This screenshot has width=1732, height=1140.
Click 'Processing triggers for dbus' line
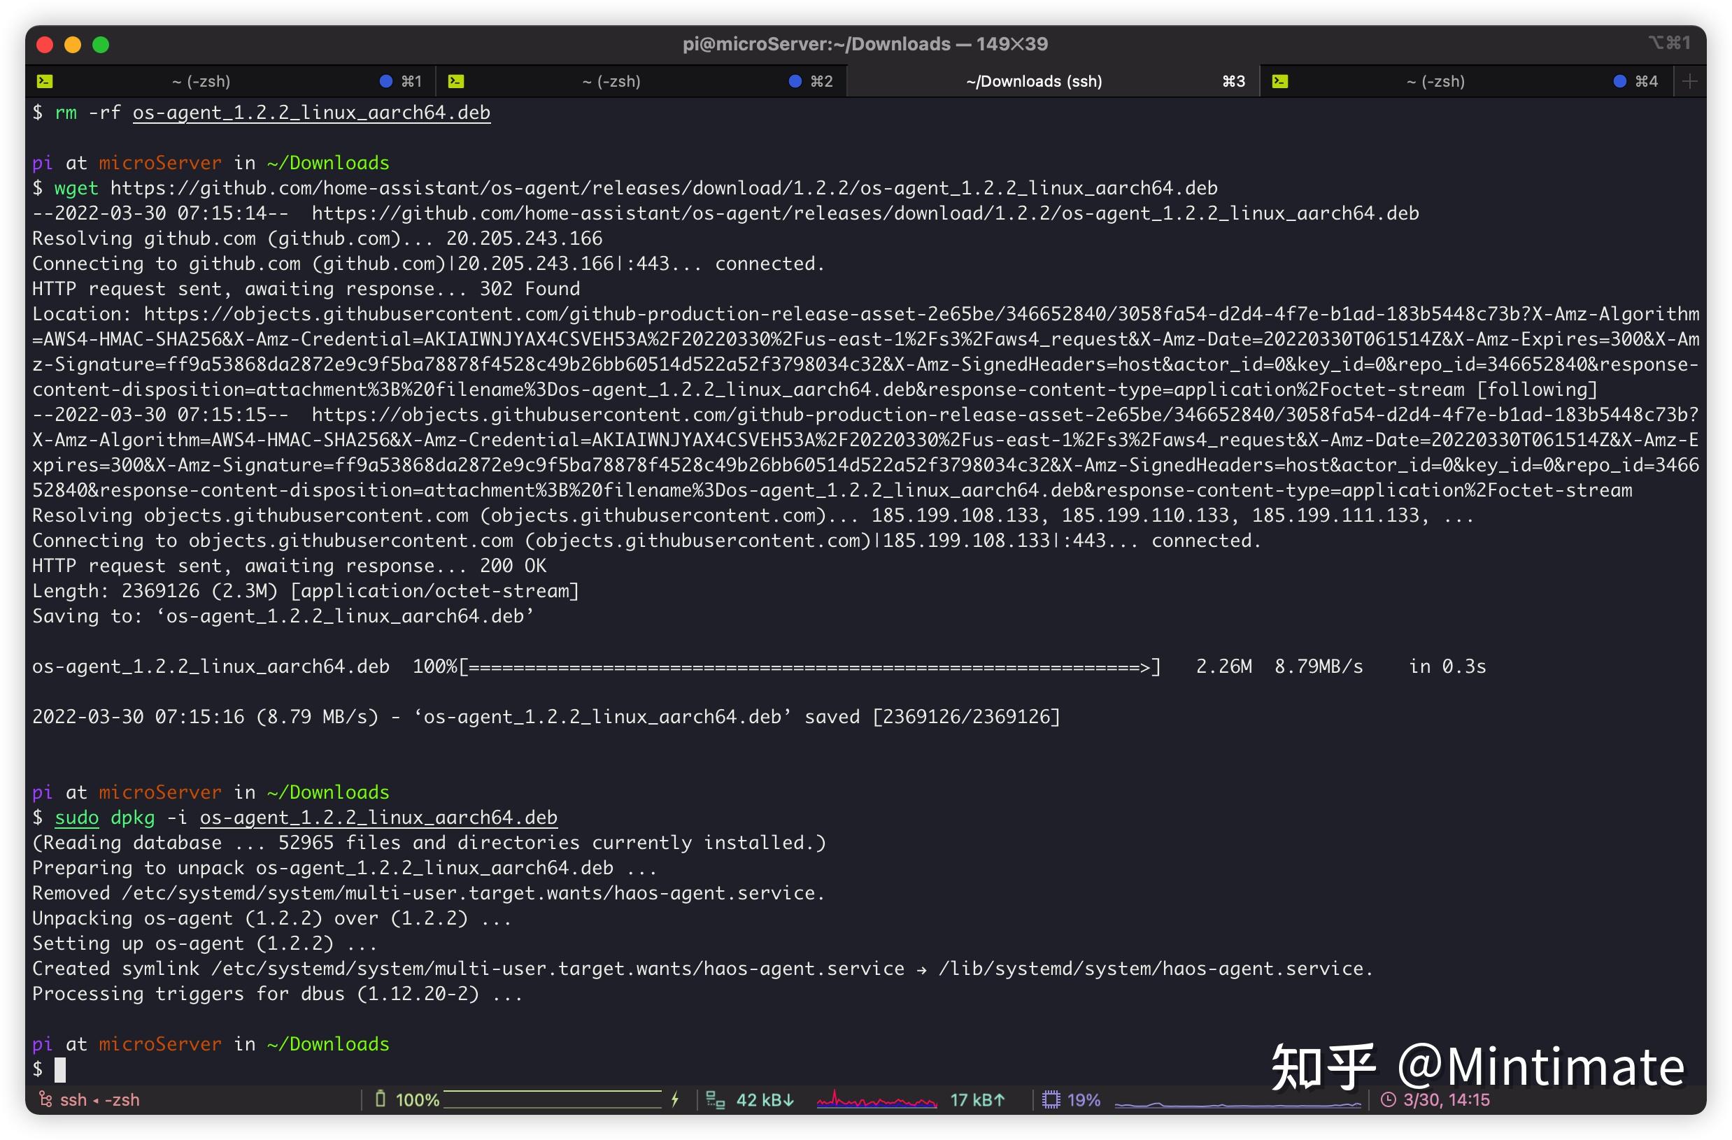click(x=277, y=994)
